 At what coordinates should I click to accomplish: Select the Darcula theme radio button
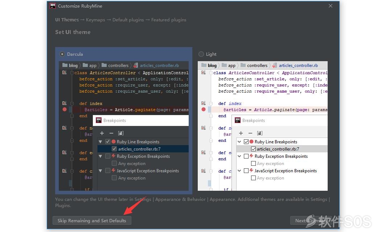tap(62, 54)
